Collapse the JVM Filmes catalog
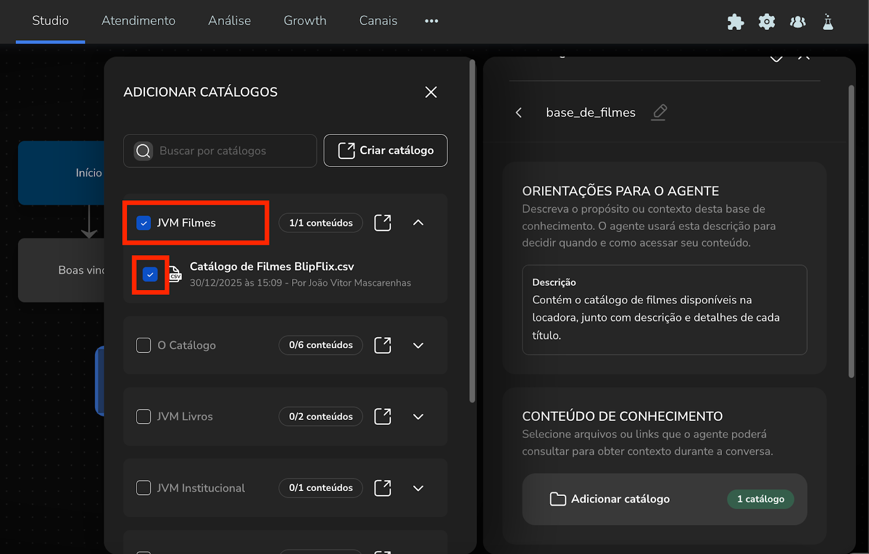Image resolution: width=869 pixels, height=554 pixels. pyautogui.click(x=418, y=223)
